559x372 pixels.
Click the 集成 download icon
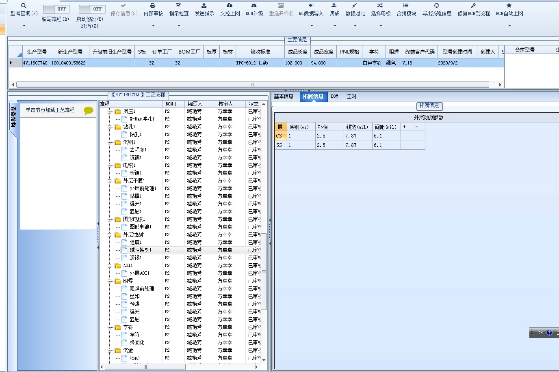pyautogui.click(x=334, y=6)
